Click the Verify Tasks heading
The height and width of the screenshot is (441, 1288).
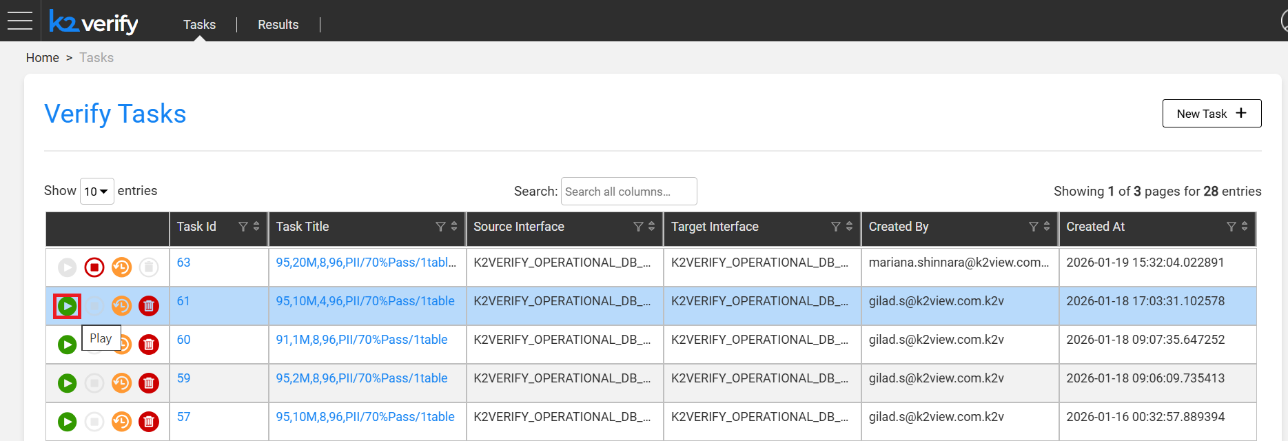[115, 114]
